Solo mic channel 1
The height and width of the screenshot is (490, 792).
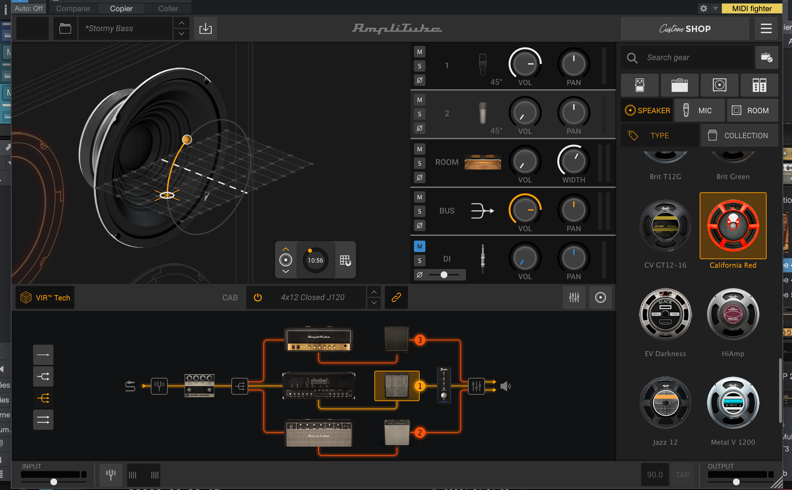(419, 66)
